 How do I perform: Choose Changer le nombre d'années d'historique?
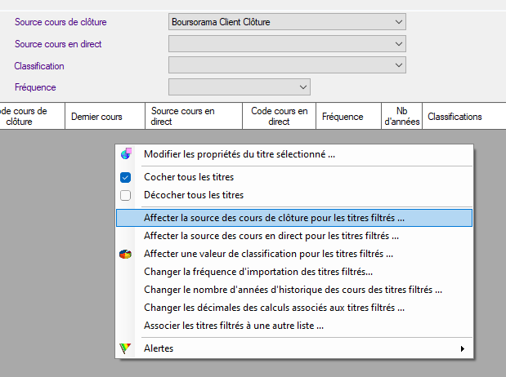[293, 290]
